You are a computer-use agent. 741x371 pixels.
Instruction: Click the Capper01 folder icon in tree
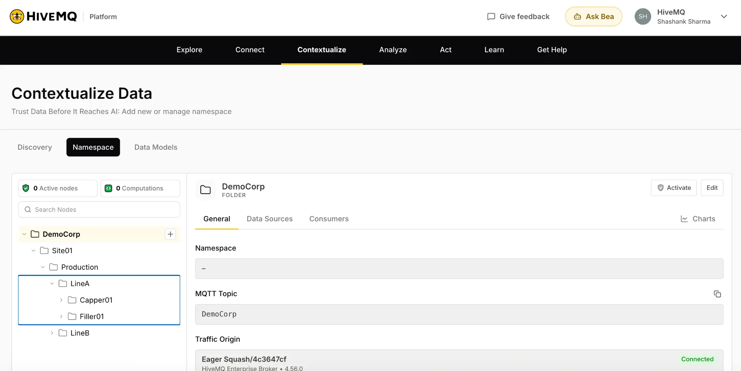coord(72,300)
